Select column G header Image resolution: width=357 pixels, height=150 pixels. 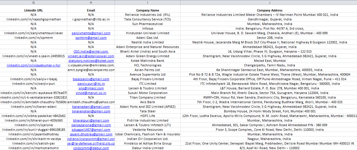[x=34, y=2]
